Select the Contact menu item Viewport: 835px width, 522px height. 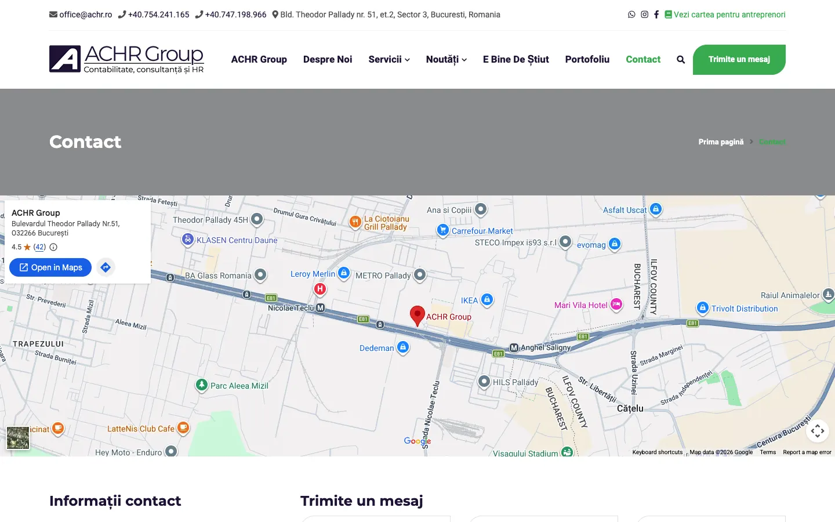643,59
